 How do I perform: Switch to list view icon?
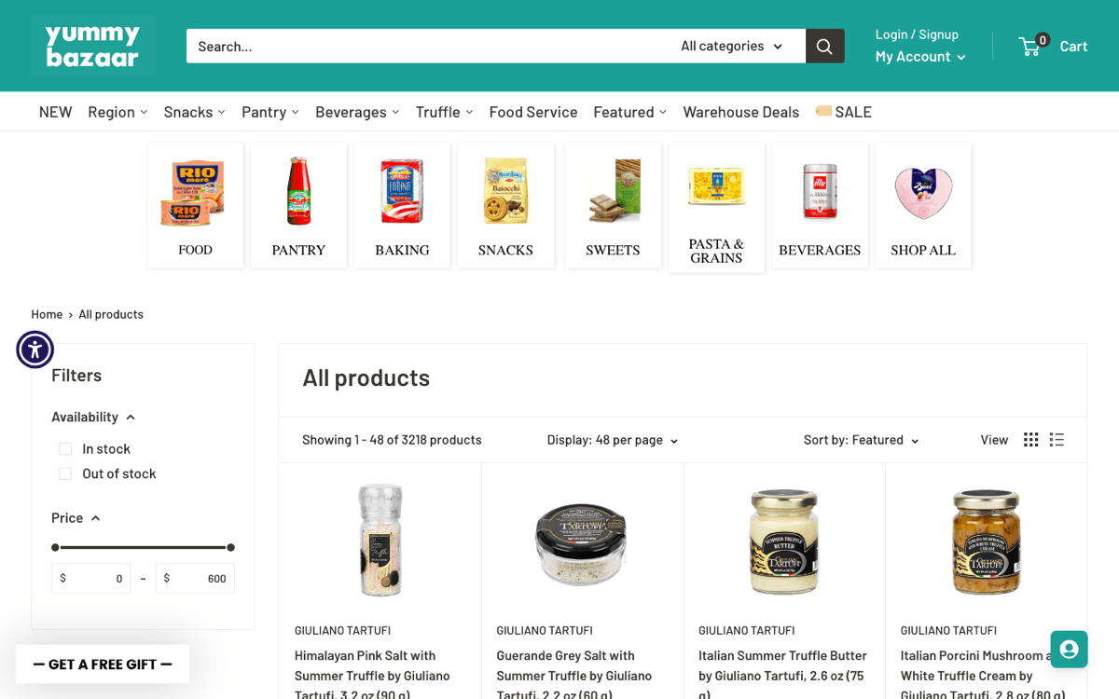[x=1057, y=440]
